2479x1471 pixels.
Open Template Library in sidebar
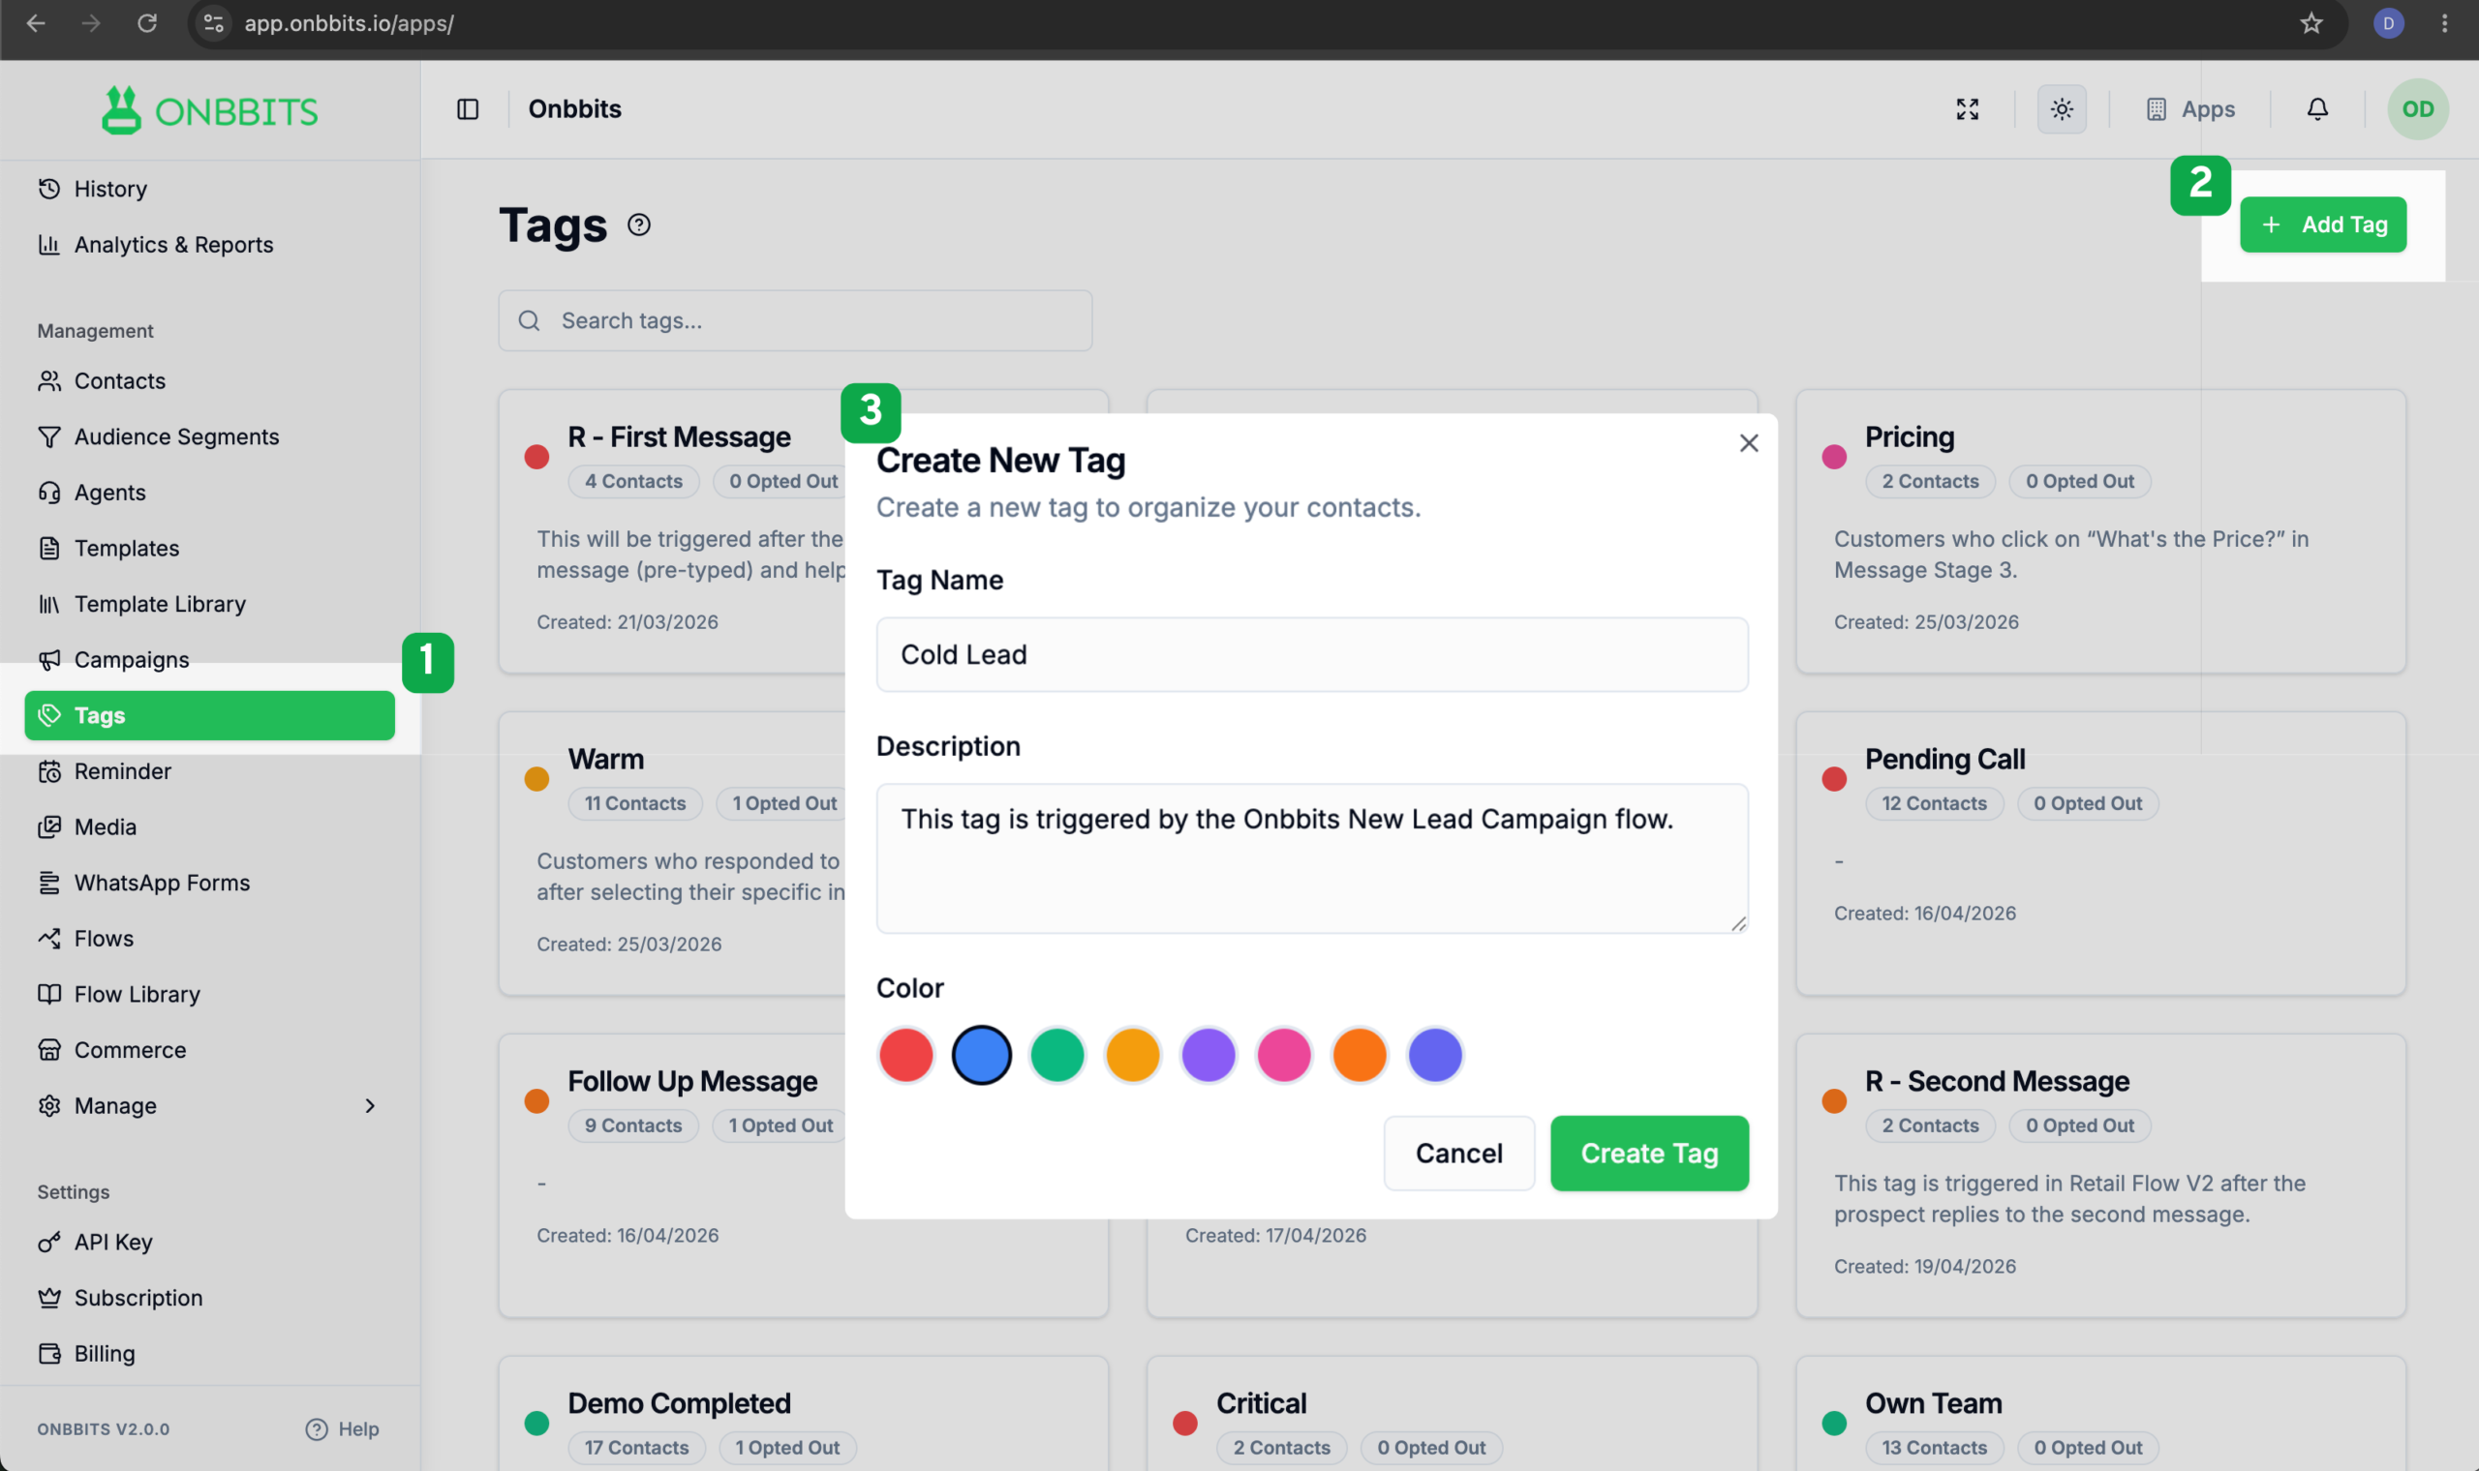pyautogui.click(x=209, y=604)
